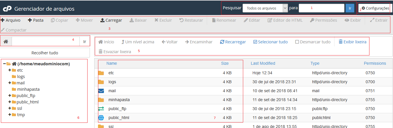Create new file with Arquivo

(x=10, y=20)
